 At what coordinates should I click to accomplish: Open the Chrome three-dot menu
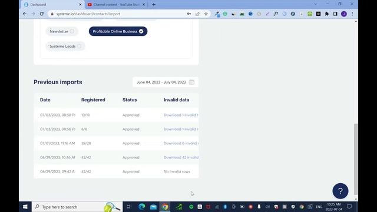pos(352,14)
